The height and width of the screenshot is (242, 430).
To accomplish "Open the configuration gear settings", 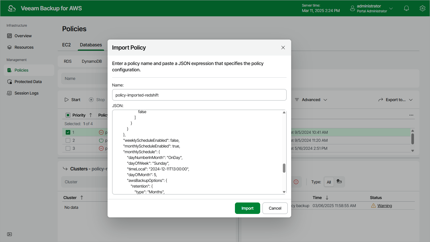I will coord(422,8).
